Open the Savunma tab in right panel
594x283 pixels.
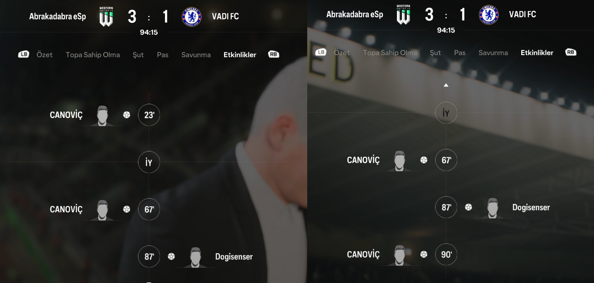493,53
